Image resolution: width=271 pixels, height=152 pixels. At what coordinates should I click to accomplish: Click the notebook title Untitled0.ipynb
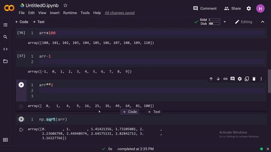(42, 5)
